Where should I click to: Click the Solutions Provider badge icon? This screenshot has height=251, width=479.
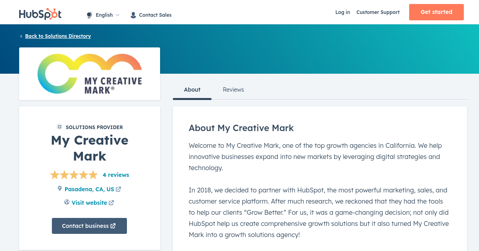(59, 127)
